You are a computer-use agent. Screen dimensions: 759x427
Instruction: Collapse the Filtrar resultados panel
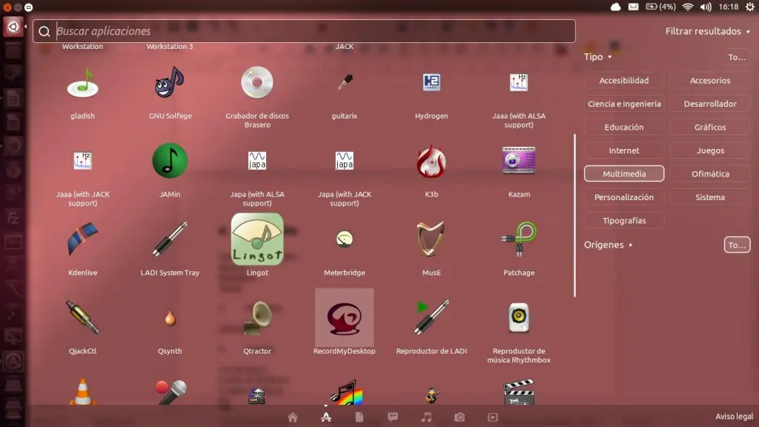coord(708,31)
